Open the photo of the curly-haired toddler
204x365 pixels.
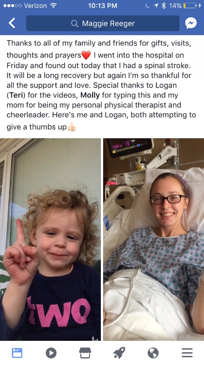click(50, 239)
